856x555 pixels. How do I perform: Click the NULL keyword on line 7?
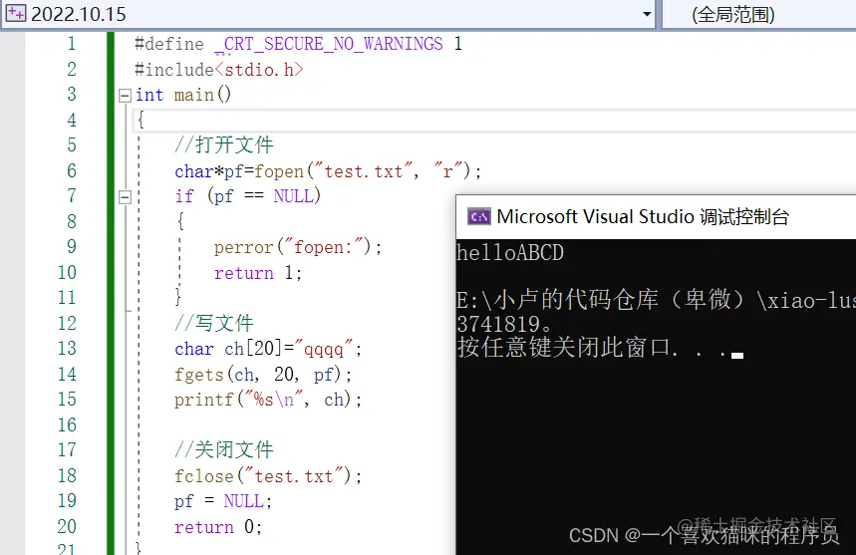pos(294,196)
